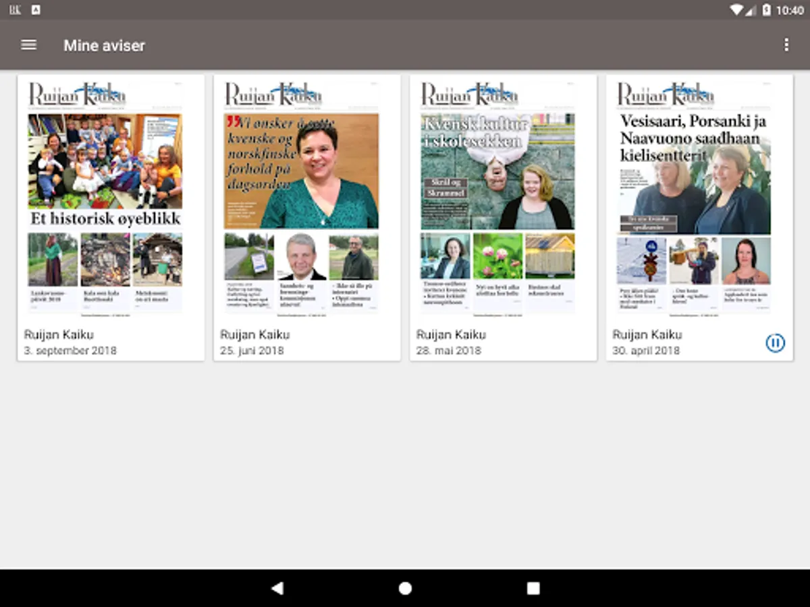The width and height of the screenshot is (810, 607).
Task: Click the Wi-Fi status icon
Action: [x=736, y=10]
